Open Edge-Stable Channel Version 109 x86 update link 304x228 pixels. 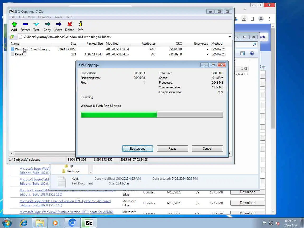pos(65,203)
